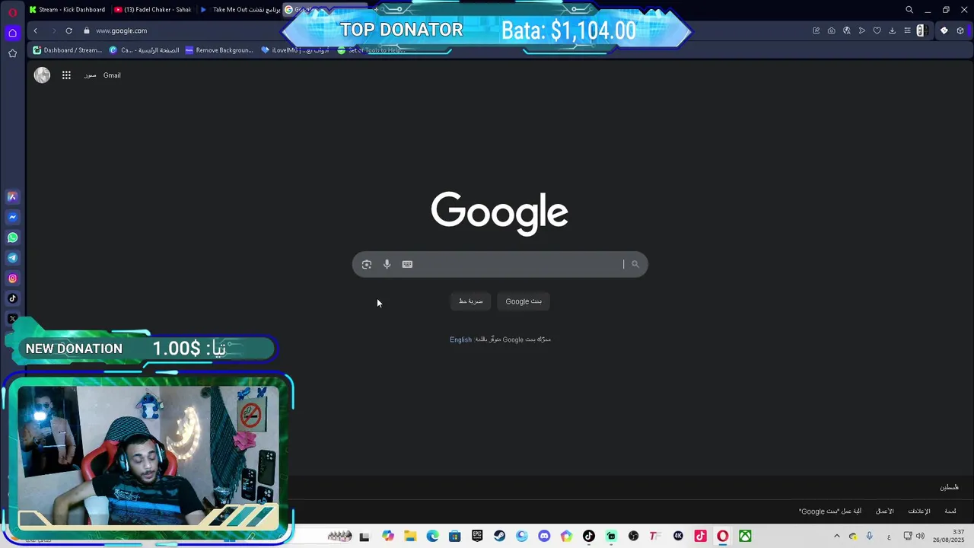The height and width of the screenshot is (548, 974).
Task: Open the Opera extensions cube icon
Action: click(960, 30)
